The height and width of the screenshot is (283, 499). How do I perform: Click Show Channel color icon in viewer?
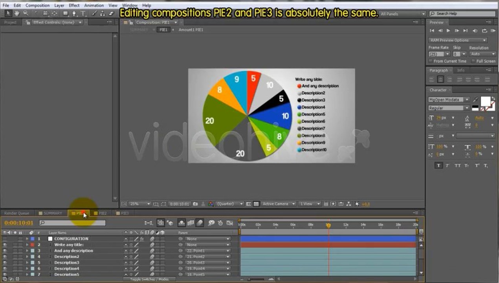tap(211, 204)
